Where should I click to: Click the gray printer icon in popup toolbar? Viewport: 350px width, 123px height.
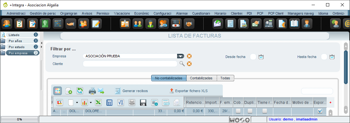click(132, 103)
